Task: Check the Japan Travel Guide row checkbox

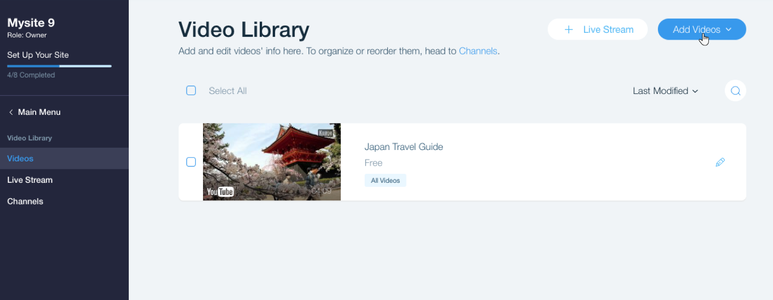Action: tap(191, 162)
